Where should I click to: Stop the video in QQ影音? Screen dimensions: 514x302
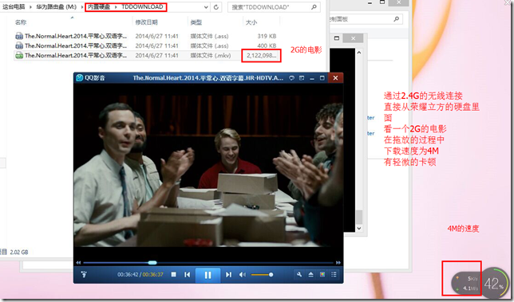(174, 275)
